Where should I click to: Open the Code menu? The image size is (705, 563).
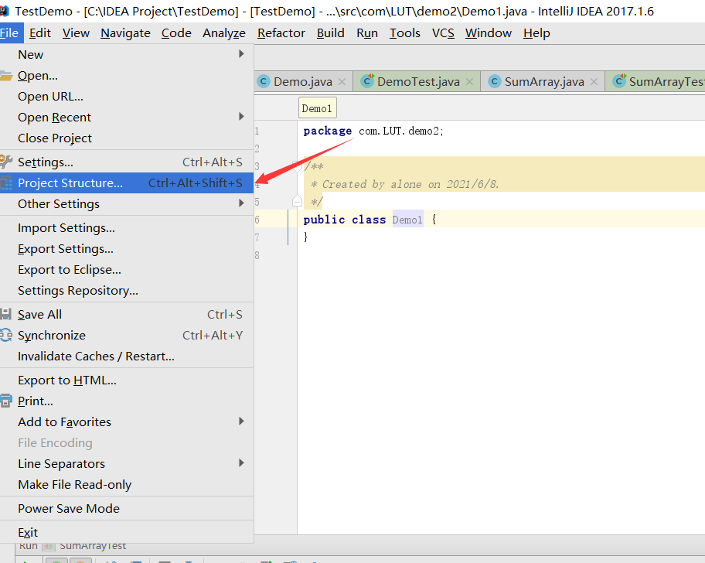click(176, 33)
